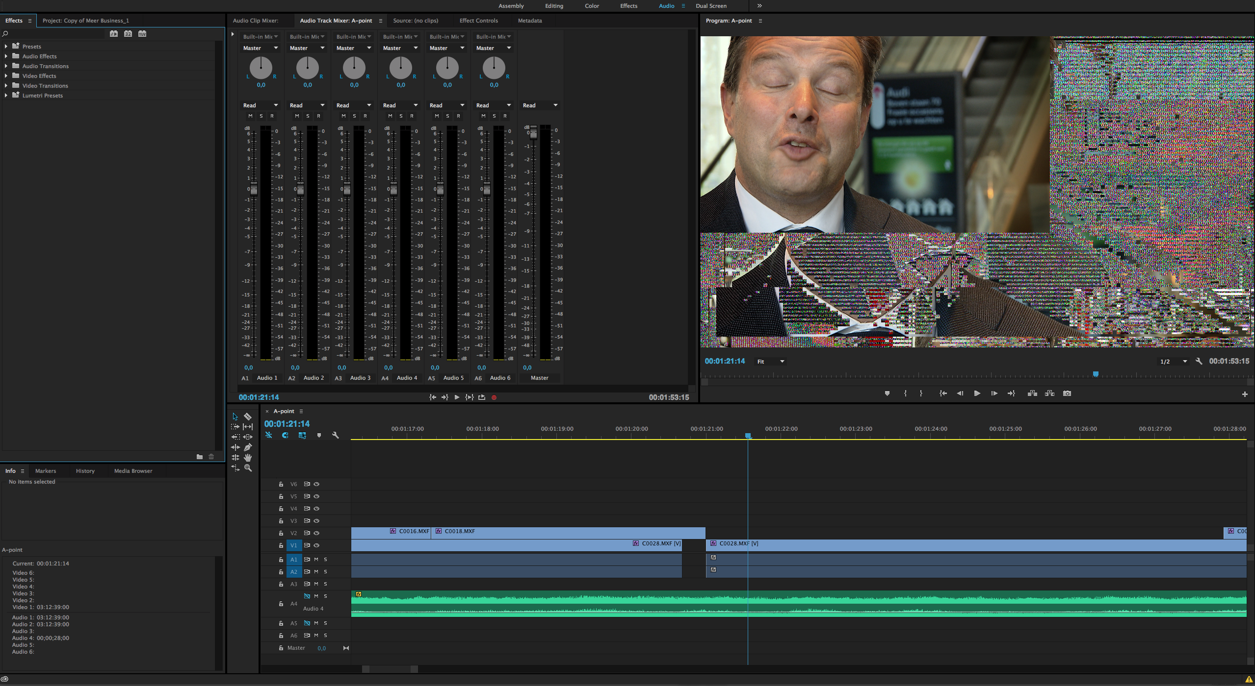Select the Zoom magnifier tool

pos(248,468)
